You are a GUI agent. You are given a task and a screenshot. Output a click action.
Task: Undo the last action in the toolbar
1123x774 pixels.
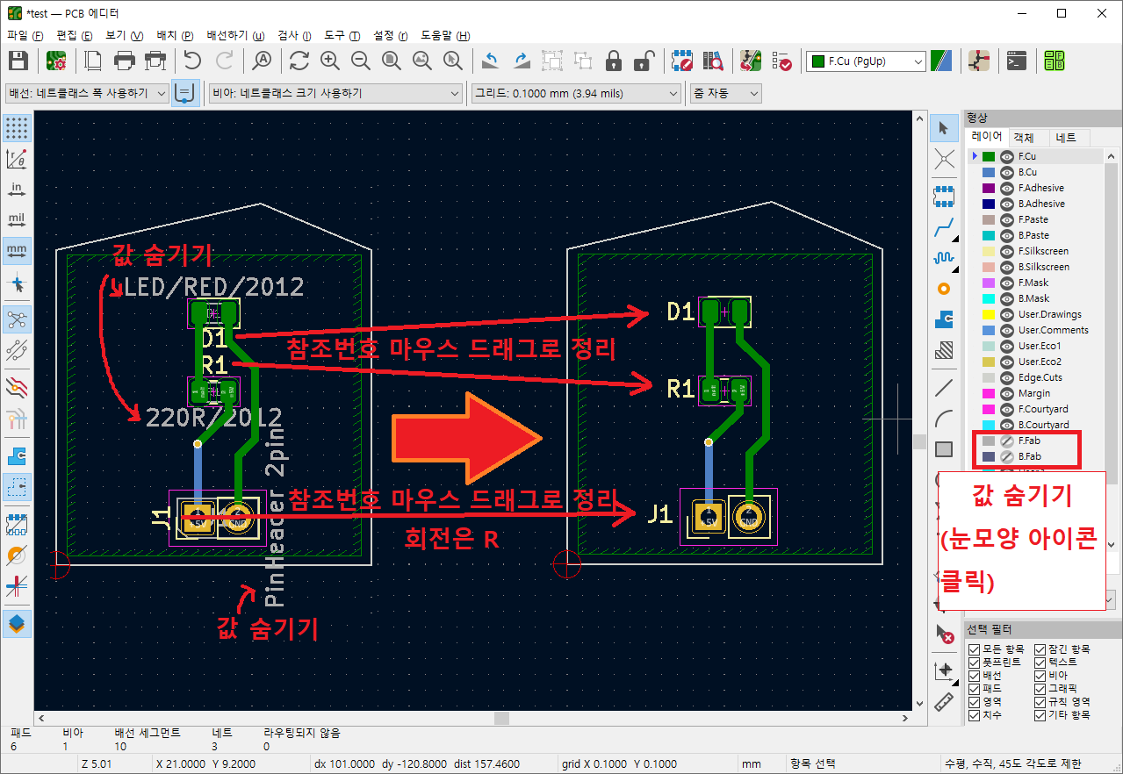coord(192,61)
